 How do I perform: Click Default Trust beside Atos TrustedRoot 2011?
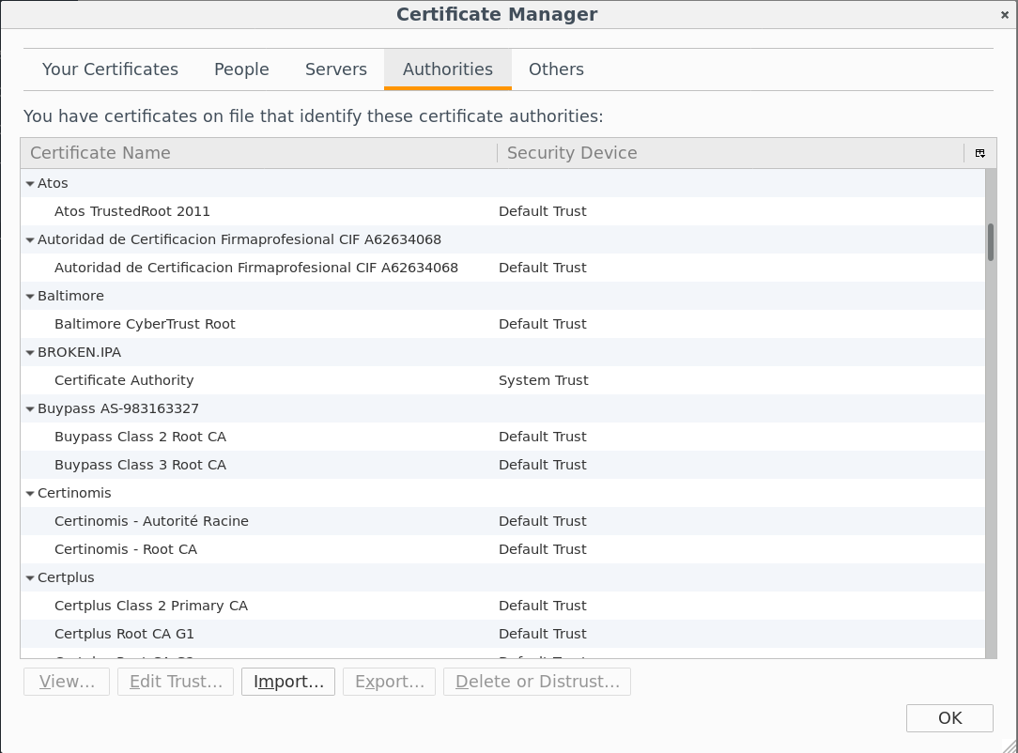click(542, 211)
